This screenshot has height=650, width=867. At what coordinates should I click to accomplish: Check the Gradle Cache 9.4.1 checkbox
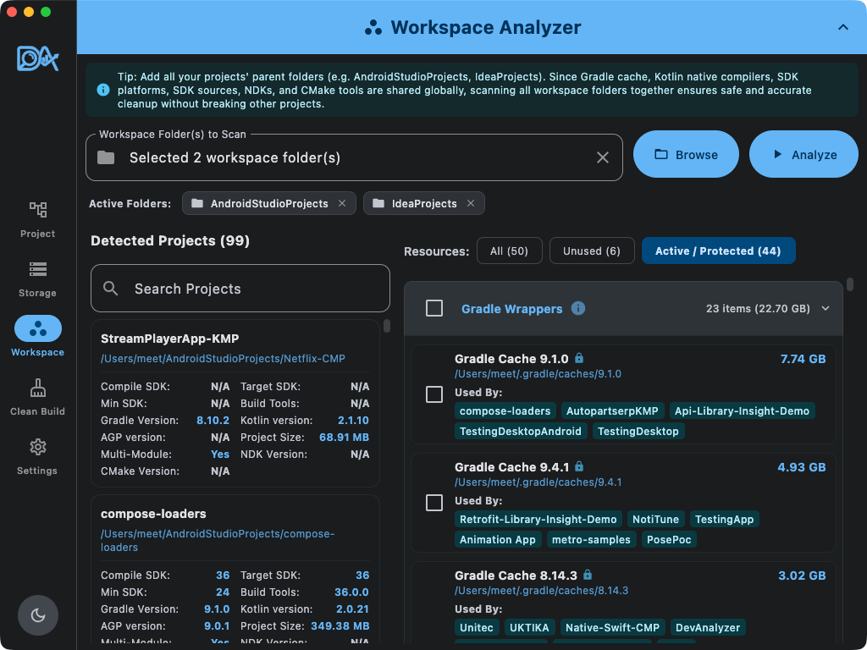[x=434, y=503]
